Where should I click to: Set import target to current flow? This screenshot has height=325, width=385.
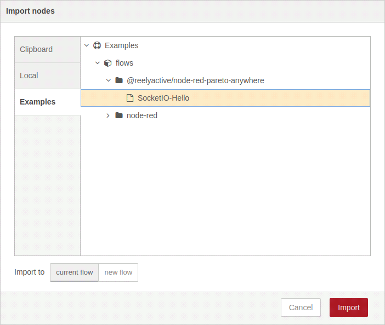[75, 272]
